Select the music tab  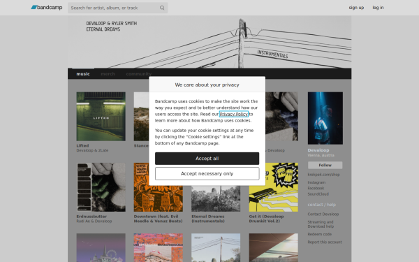coord(83,74)
